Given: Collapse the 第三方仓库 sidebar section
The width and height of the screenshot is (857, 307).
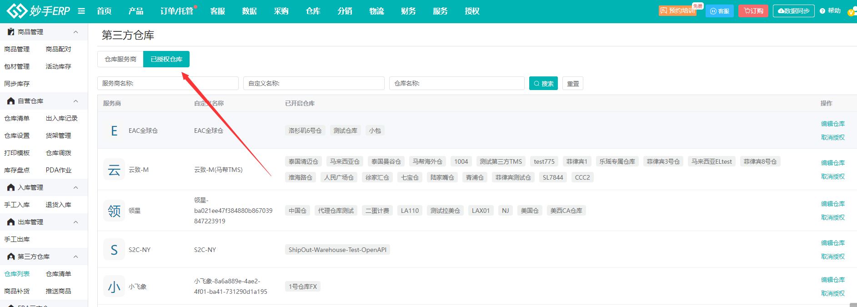Looking at the screenshot, I should click(75, 257).
